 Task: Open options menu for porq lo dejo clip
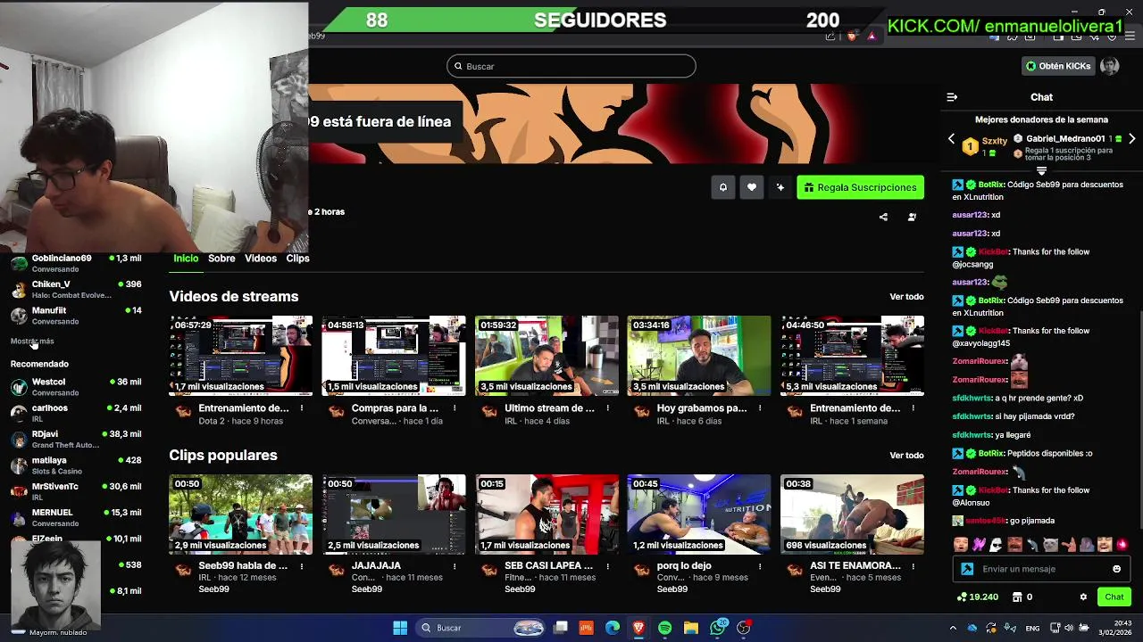click(x=760, y=565)
